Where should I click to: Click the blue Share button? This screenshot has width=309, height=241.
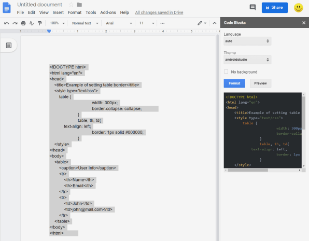[x=274, y=7]
